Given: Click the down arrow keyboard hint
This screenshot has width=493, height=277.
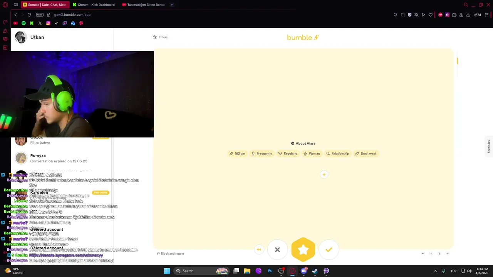Looking at the screenshot, I should click(439, 254).
